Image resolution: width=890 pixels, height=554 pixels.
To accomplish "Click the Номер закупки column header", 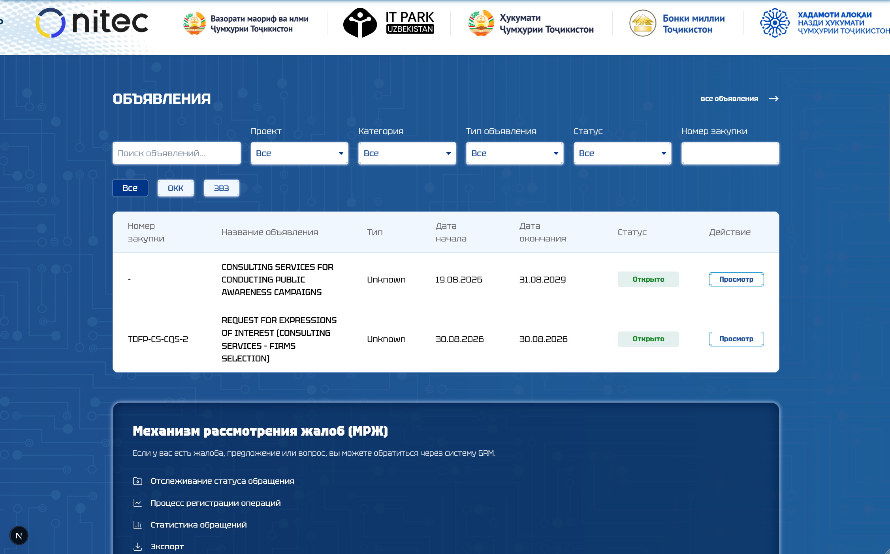I will point(146,232).
